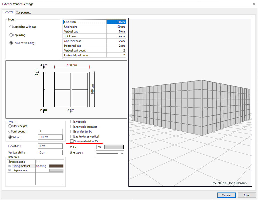The image size is (258, 200).
Task: Select the Story height radio button
Action: click(10, 126)
